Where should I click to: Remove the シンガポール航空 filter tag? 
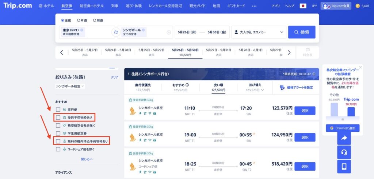coord(83,86)
